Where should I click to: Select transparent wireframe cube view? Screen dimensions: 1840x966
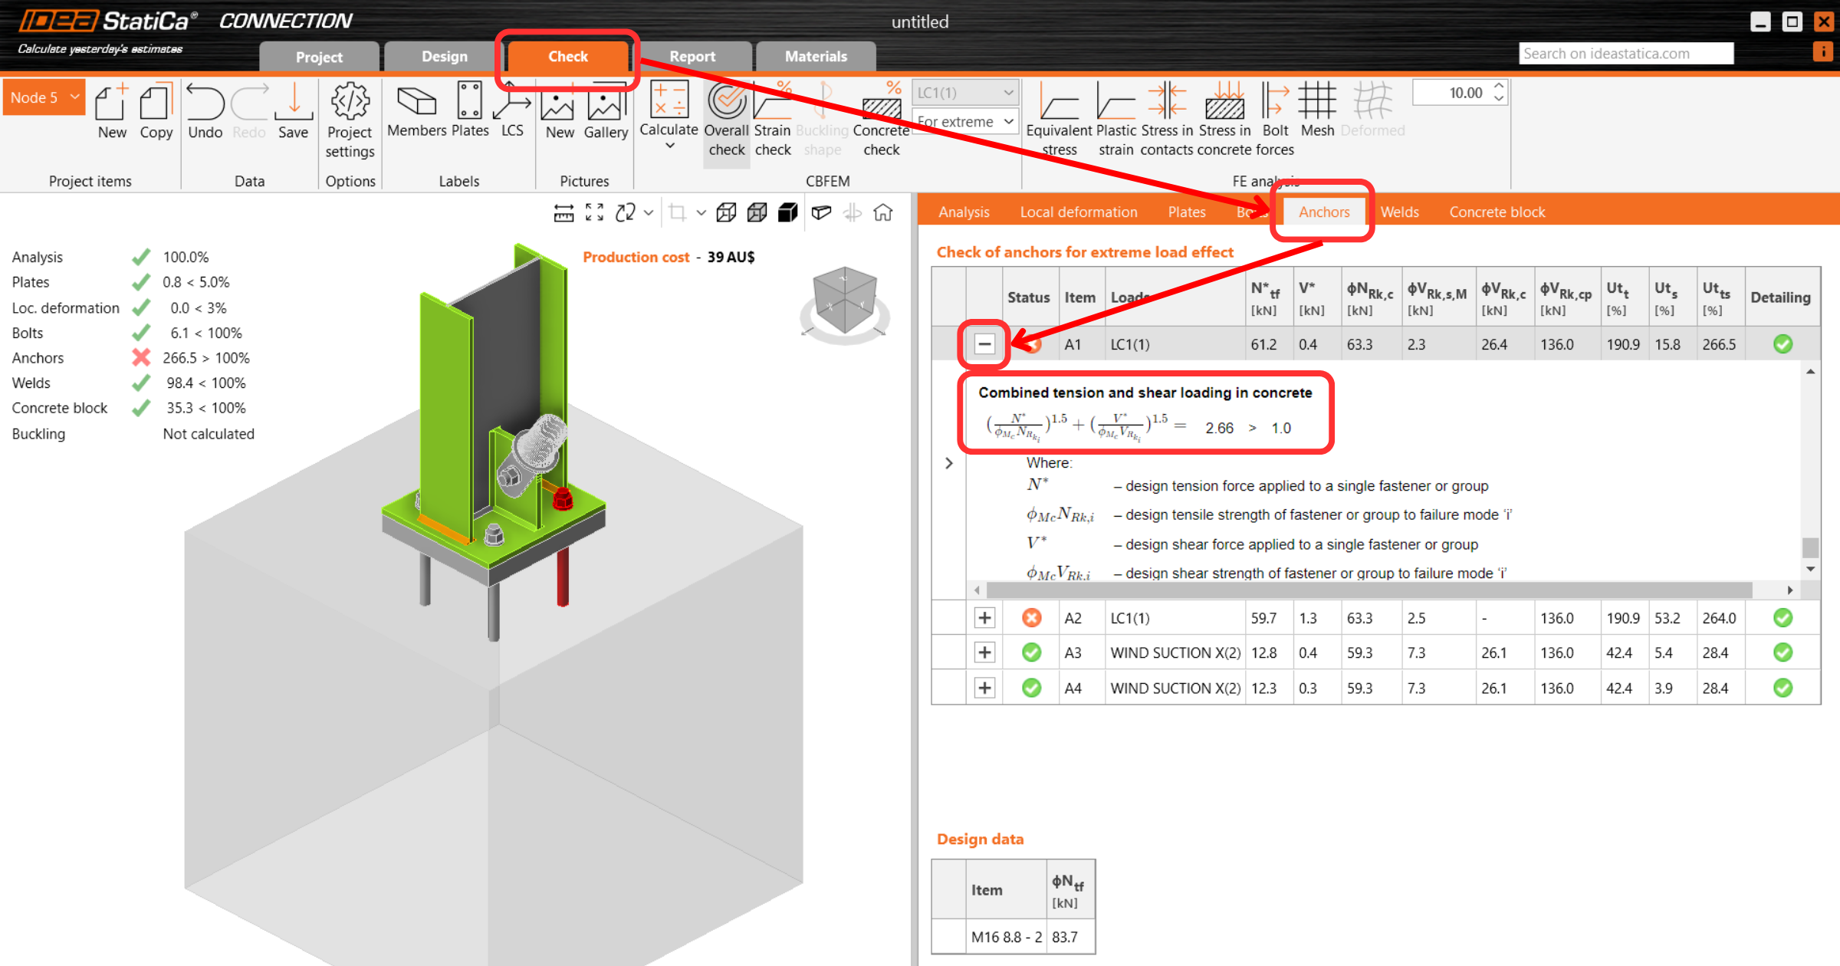click(x=726, y=212)
